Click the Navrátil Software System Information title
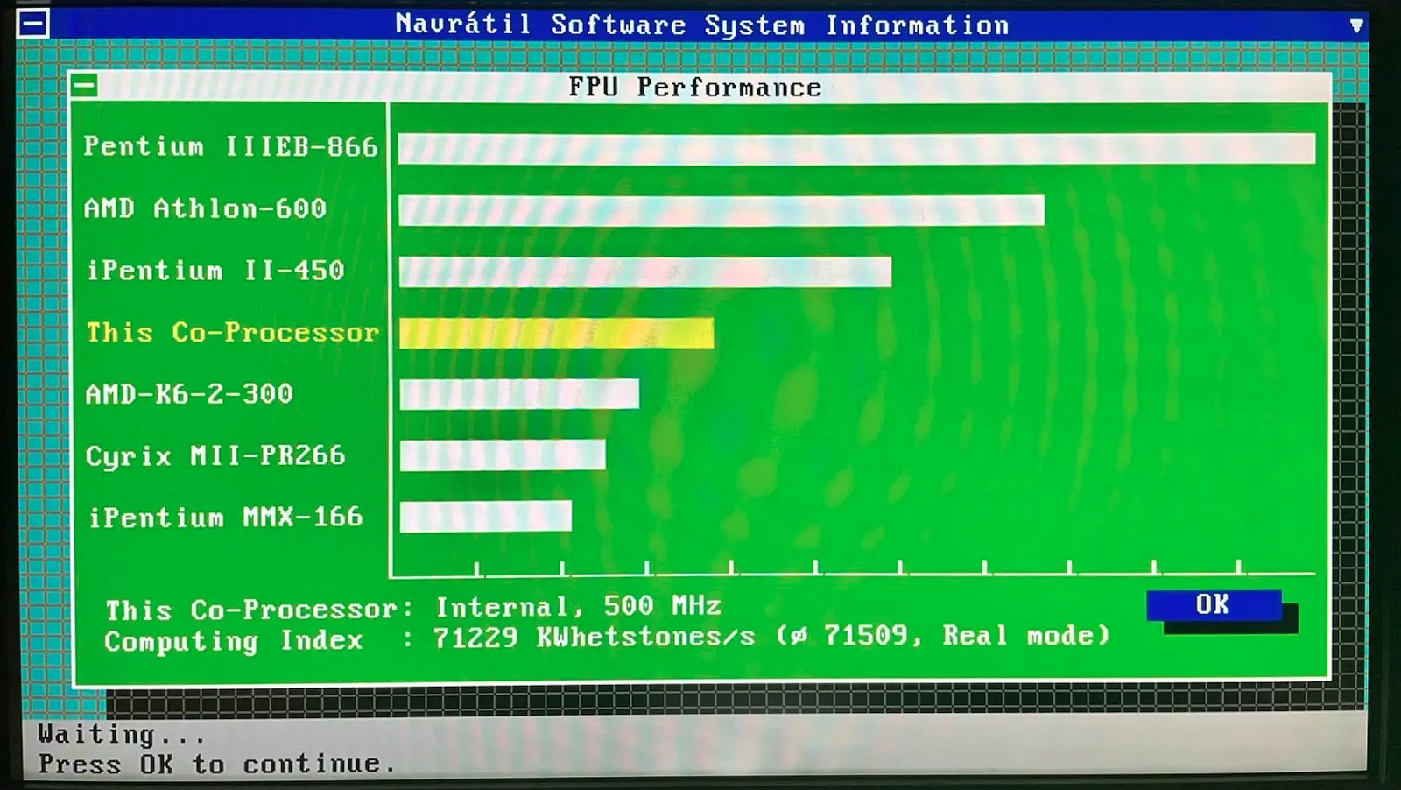The height and width of the screenshot is (790, 1401). point(702,25)
